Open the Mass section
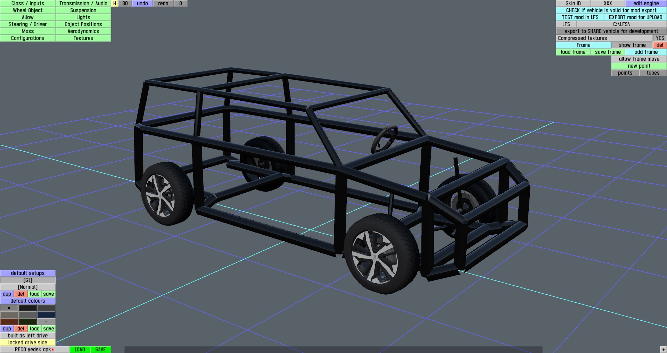The width and height of the screenshot is (667, 353). point(28,31)
